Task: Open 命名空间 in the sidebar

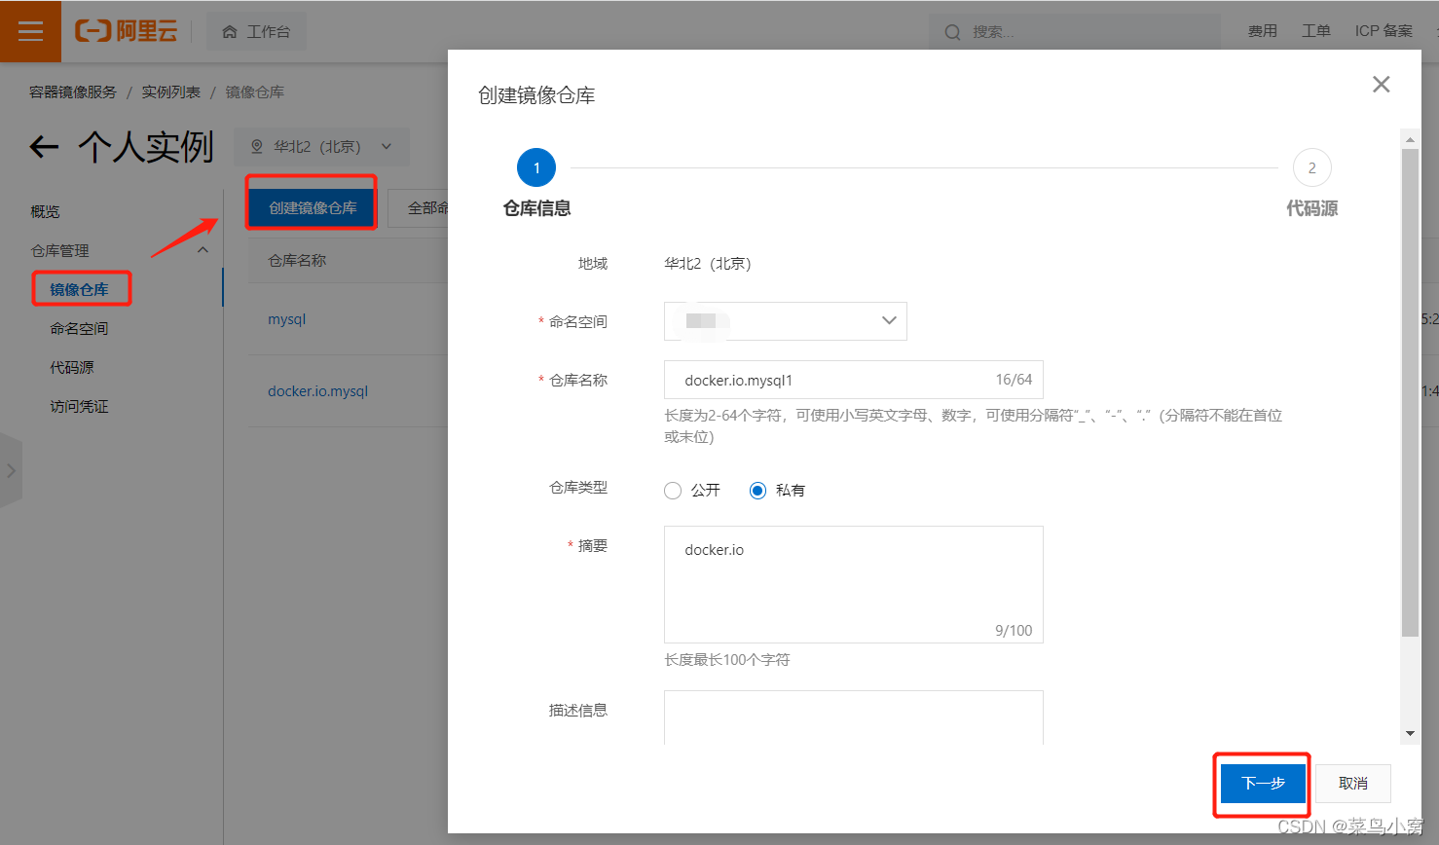Action: 79,328
